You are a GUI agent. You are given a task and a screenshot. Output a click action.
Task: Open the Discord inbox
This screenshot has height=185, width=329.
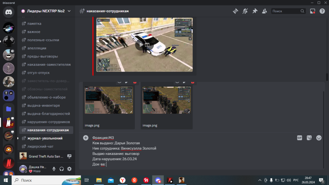pyautogui.click(x=313, y=11)
